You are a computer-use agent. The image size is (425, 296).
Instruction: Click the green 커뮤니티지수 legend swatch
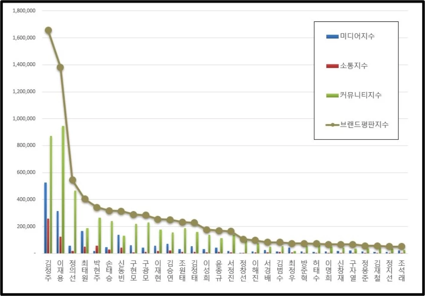pyautogui.click(x=332, y=95)
